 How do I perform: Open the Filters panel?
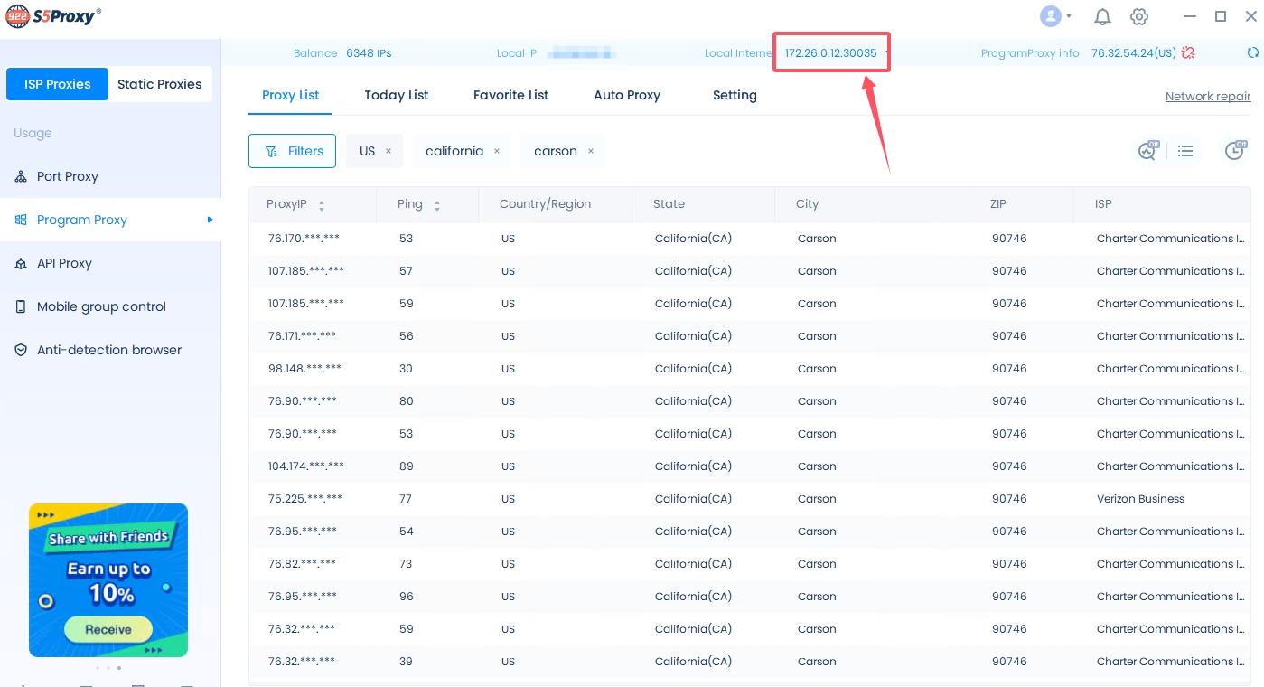(292, 151)
